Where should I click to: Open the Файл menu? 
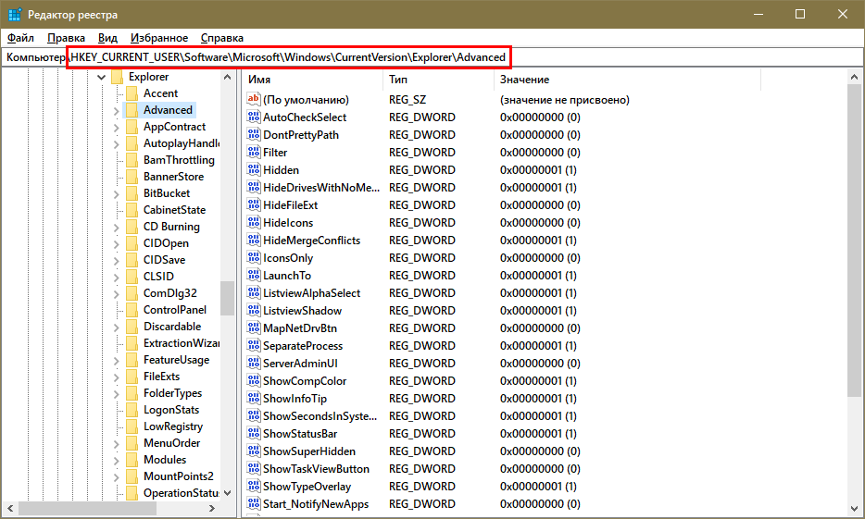(x=20, y=38)
